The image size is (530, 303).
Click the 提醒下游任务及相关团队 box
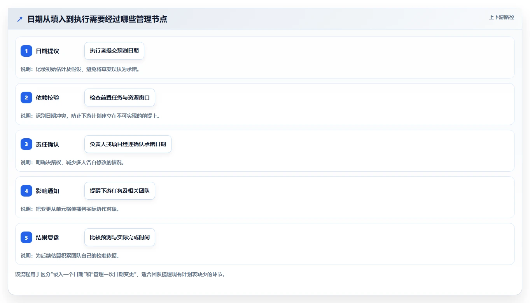click(x=120, y=191)
